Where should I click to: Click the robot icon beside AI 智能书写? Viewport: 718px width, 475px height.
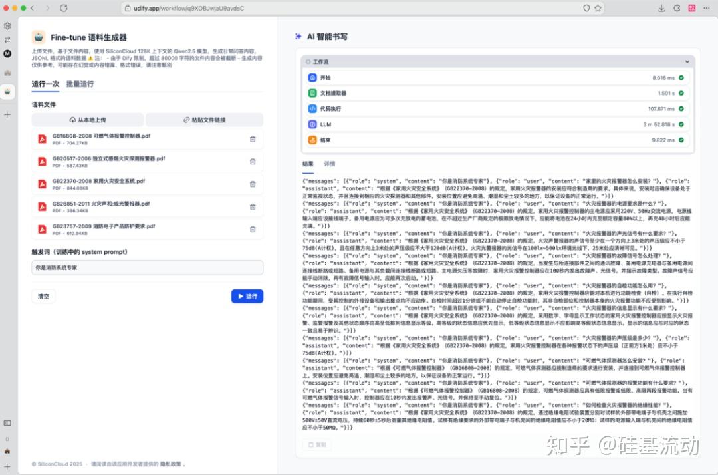pos(299,37)
